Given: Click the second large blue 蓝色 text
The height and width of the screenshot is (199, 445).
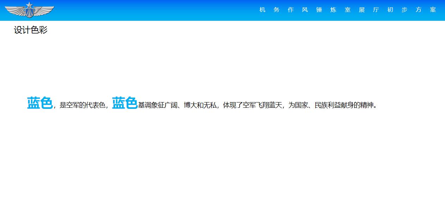Looking at the screenshot, I should [125, 103].
